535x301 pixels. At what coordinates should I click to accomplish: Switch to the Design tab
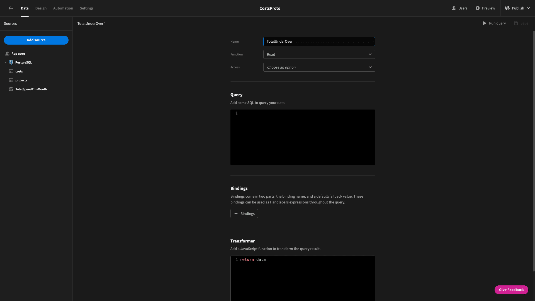point(41,8)
